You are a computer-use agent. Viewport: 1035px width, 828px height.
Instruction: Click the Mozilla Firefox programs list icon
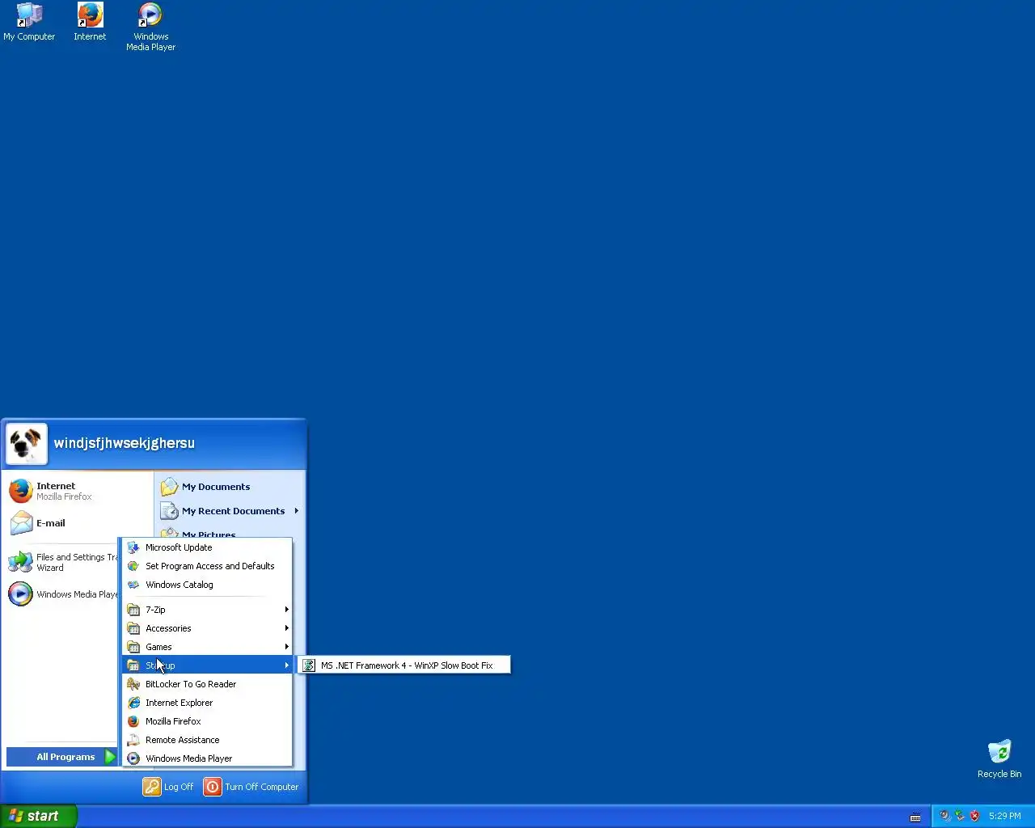pos(133,721)
